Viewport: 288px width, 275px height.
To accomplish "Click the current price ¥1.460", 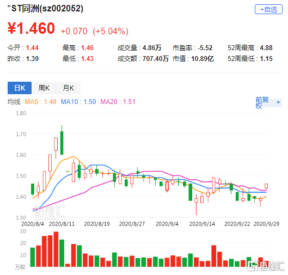I will tap(31, 28).
